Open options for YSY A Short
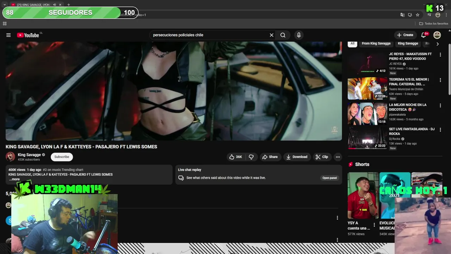The height and width of the screenshot is (254, 451). pyautogui.click(x=374, y=225)
